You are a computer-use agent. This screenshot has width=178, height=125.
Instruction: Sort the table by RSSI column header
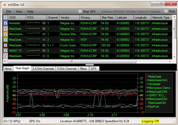(x=36, y=18)
